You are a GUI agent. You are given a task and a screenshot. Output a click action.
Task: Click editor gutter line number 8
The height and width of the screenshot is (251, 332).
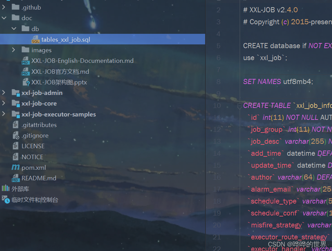click(x=218, y=81)
